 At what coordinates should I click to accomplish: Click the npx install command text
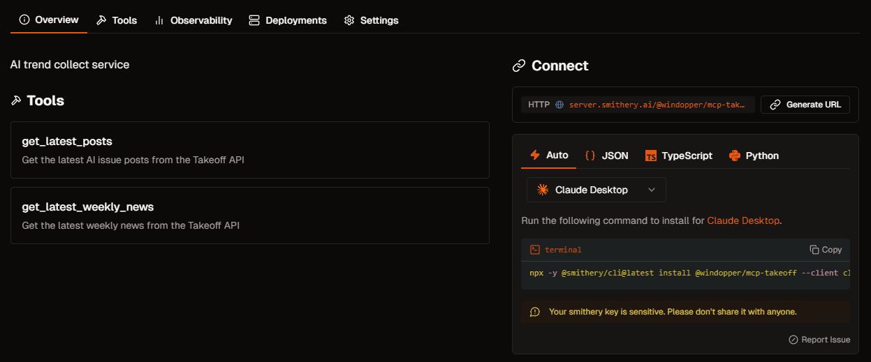[689, 273]
